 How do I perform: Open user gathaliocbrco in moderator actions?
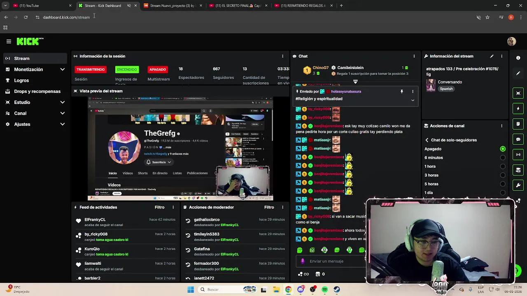[207, 220]
